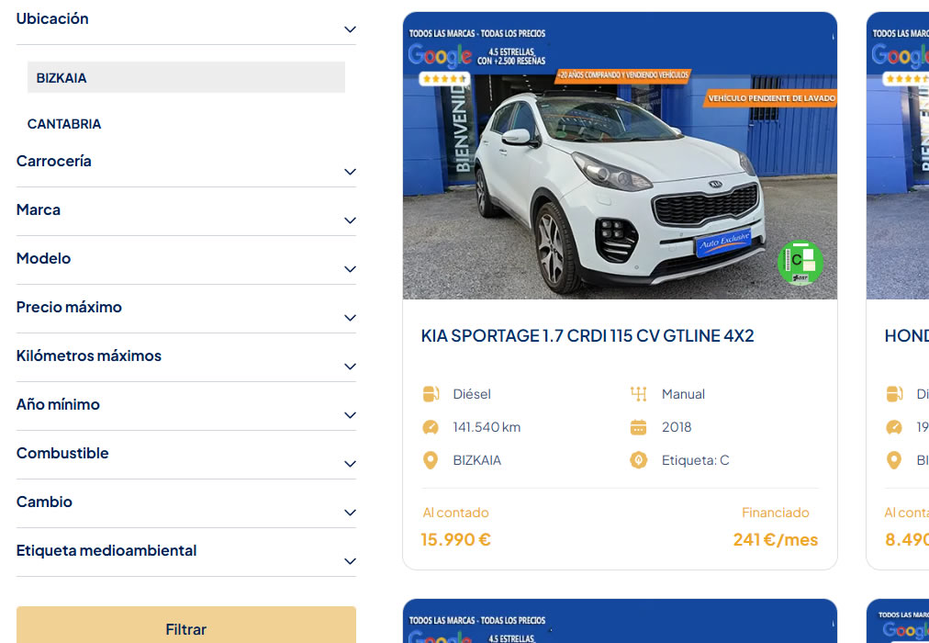Open the Modelo filter dropdown
Screen dimensions: 929x643
[350, 269]
